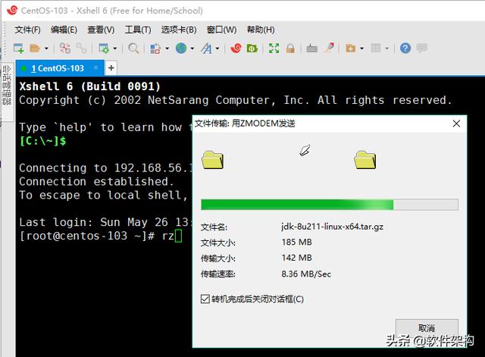Open the 工具(T) menu
This screenshot has height=357, width=485.
[x=138, y=30]
